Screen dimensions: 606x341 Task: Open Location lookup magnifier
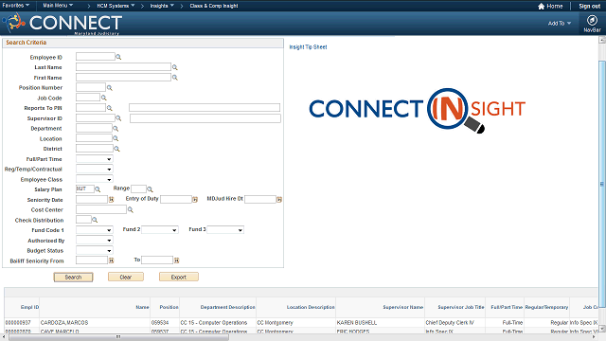click(x=116, y=138)
